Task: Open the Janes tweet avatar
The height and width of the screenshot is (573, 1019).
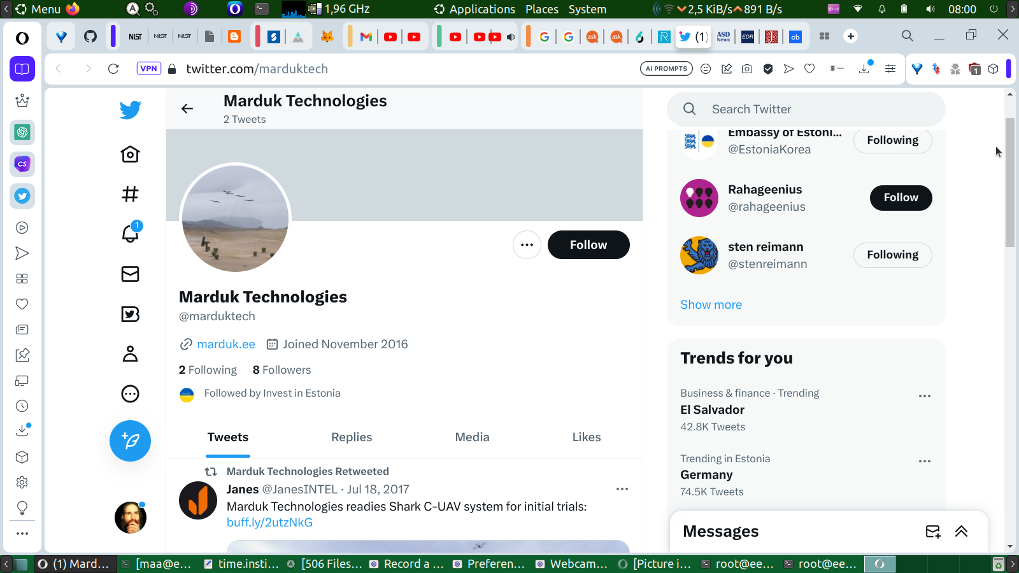Action: [198, 500]
